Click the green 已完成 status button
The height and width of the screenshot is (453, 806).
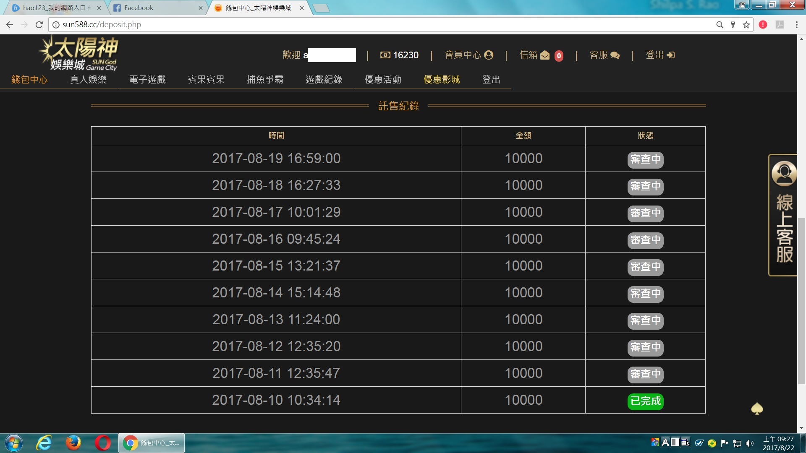click(x=645, y=401)
